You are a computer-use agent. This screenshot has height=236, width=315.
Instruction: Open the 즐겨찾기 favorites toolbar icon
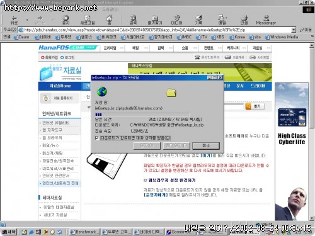[155, 20]
